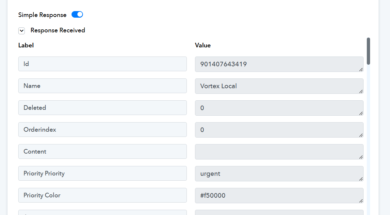The image size is (390, 215).
Task: Click the Orderindex value field
Action: click(279, 130)
